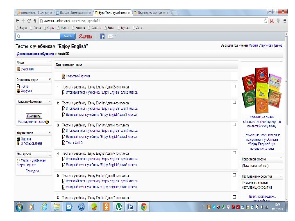
Task: Click the 'Дистанционное обучение' breadcrumb link
Action: pyautogui.click(x=35, y=54)
